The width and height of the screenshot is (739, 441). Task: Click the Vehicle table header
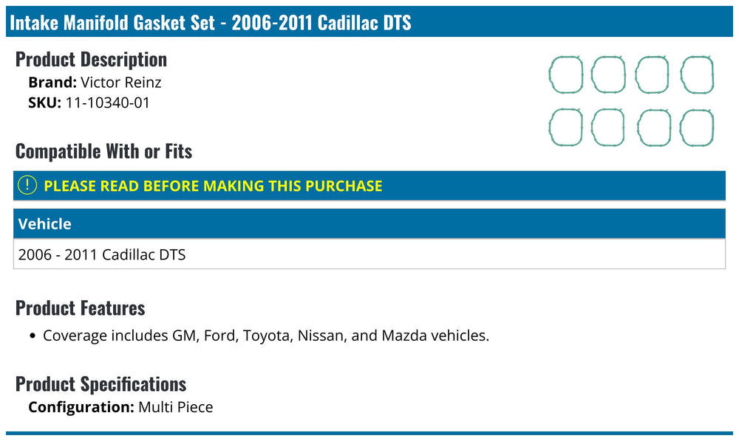(x=369, y=223)
